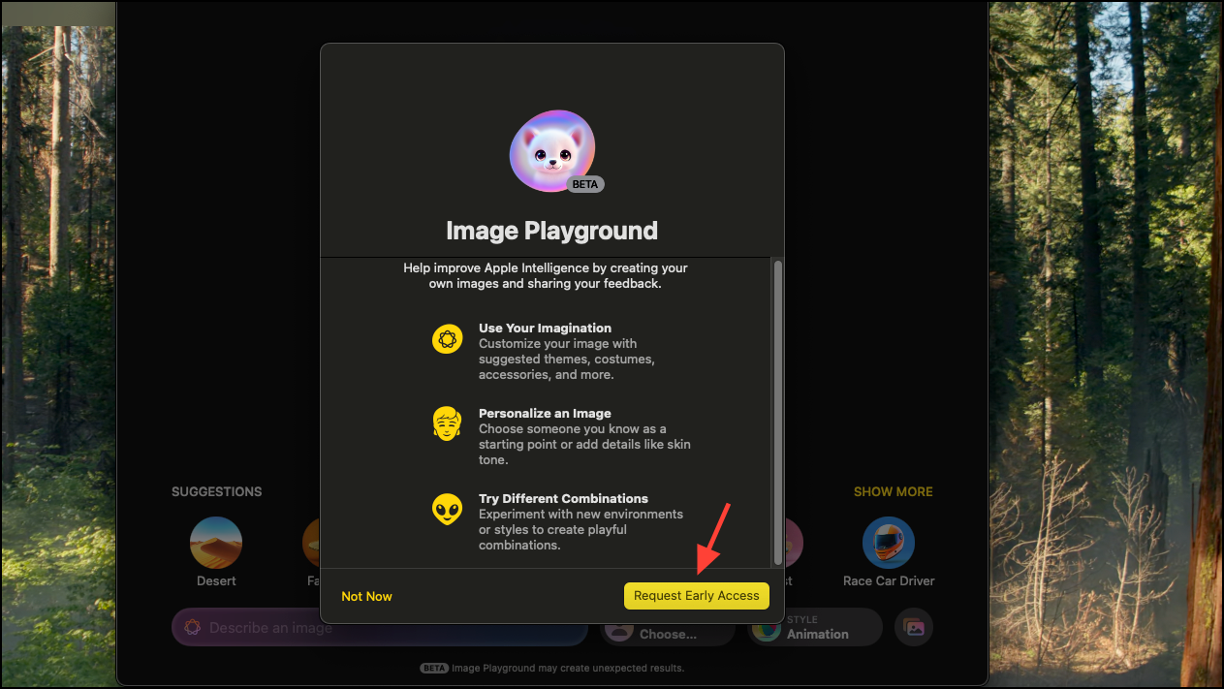Click the Image Playground puppy app icon

(x=552, y=151)
